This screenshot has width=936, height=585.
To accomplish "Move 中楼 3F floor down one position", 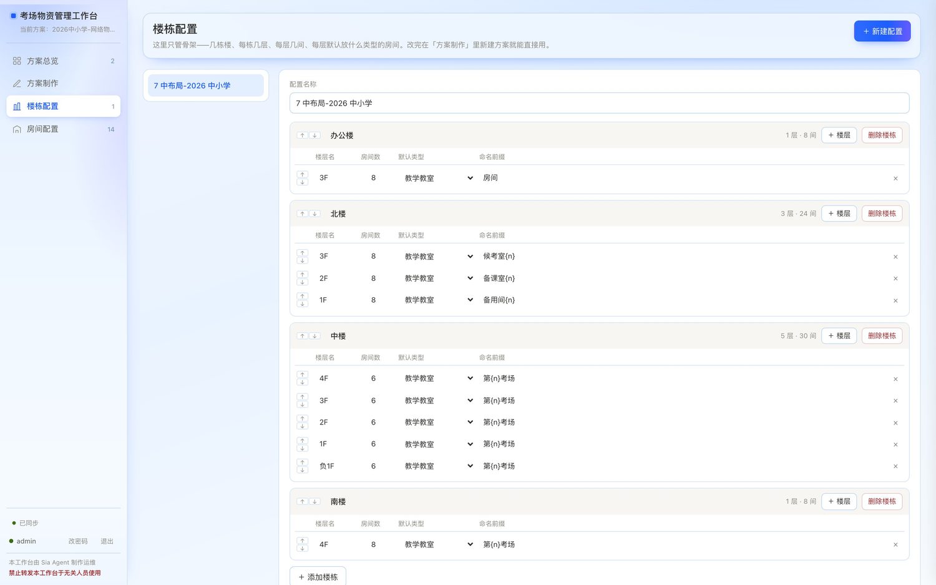I will [x=303, y=405].
